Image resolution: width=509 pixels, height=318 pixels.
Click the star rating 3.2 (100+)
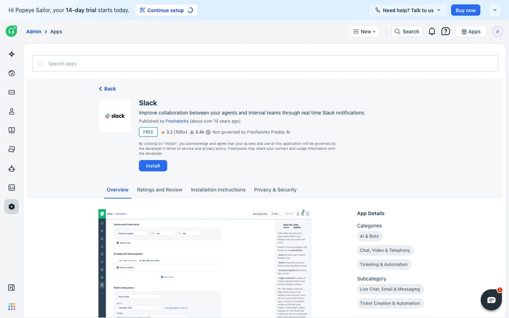pyautogui.click(x=174, y=132)
